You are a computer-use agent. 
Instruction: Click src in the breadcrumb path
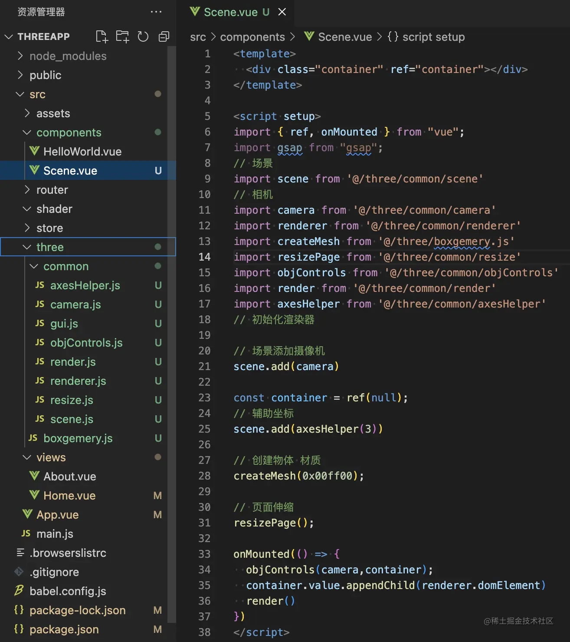198,37
